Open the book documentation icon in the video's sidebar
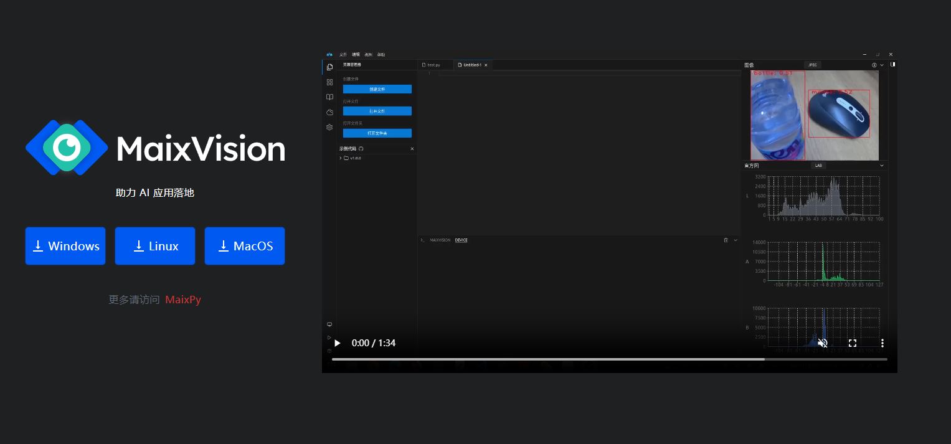The image size is (951, 444). [329, 97]
